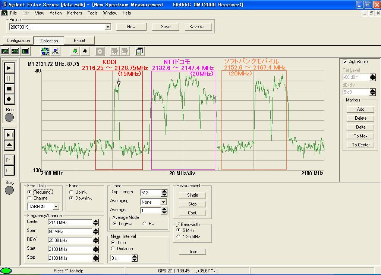Open the UARFCN channel dropdown

(56, 206)
